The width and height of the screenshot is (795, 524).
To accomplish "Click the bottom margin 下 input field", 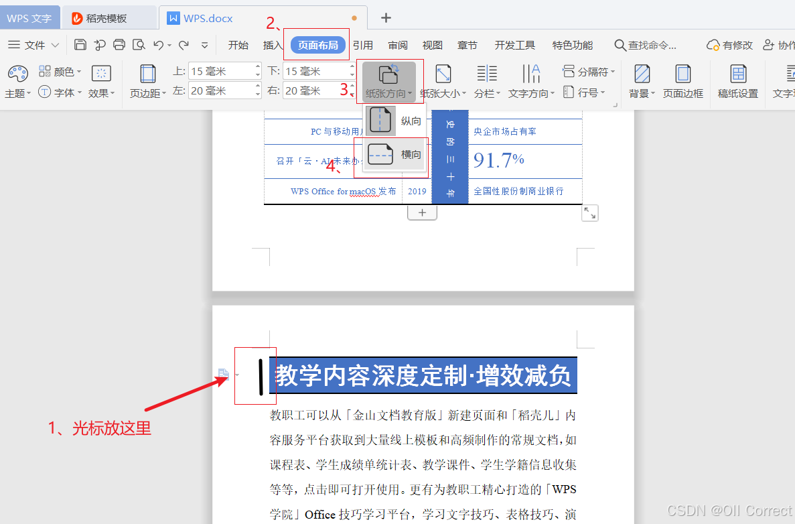I will click(315, 71).
